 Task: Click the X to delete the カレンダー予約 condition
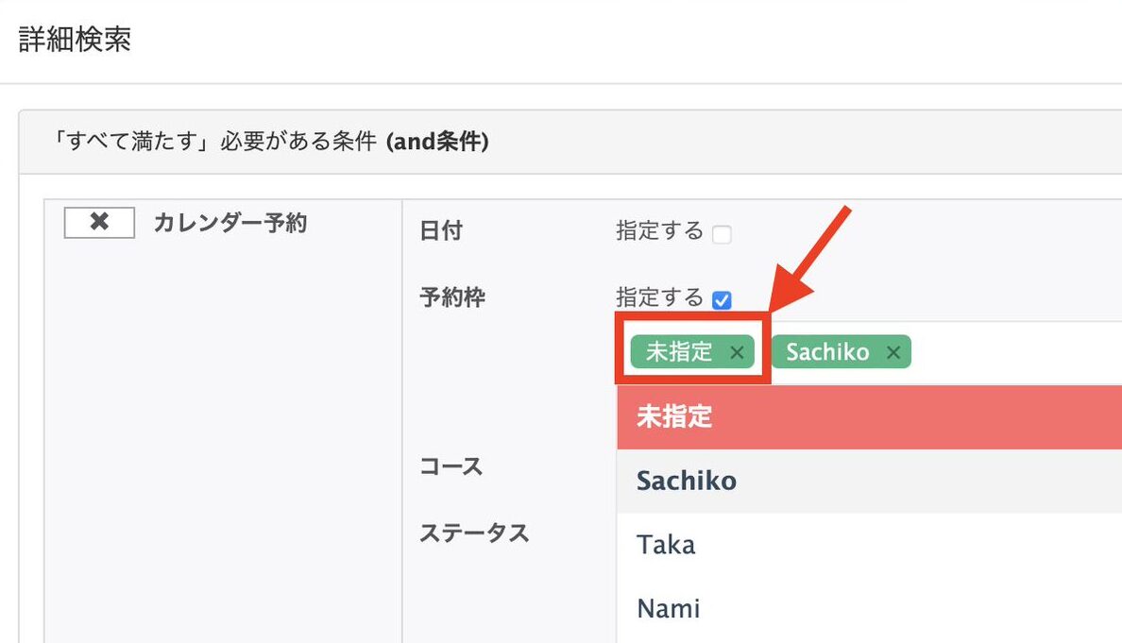click(x=98, y=222)
